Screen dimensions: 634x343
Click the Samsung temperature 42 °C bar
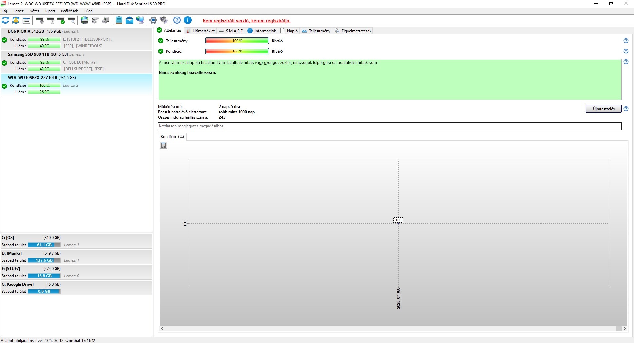[44, 69]
